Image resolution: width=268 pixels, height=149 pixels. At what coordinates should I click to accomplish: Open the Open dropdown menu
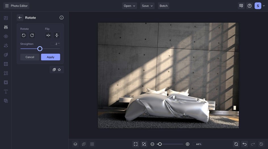point(129,6)
